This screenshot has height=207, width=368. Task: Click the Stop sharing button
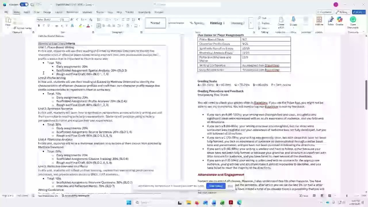[x=216, y=186]
